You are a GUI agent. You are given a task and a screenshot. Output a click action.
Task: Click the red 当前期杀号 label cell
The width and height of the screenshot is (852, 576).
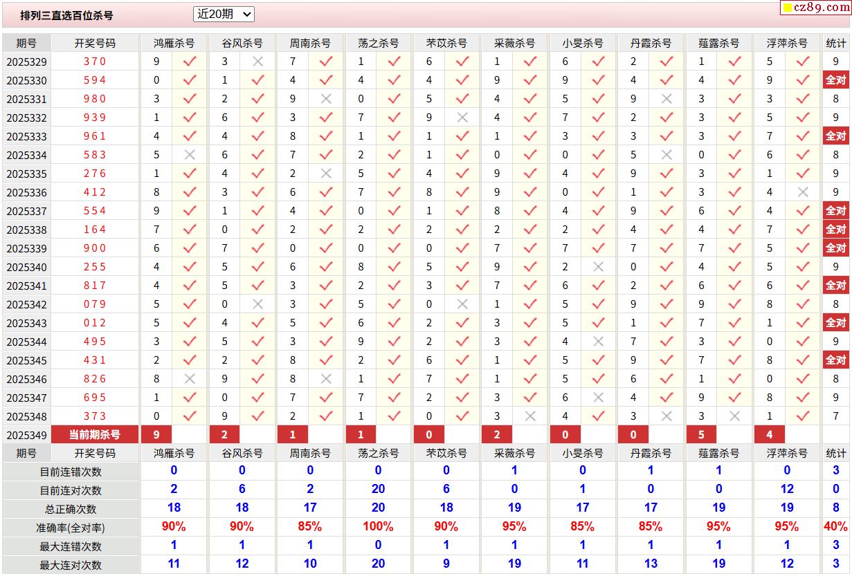click(x=95, y=435)
